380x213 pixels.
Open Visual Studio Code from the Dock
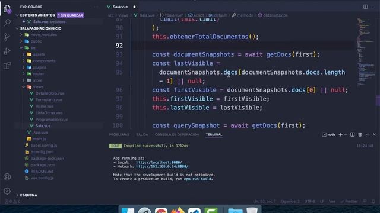pos(194,211)
